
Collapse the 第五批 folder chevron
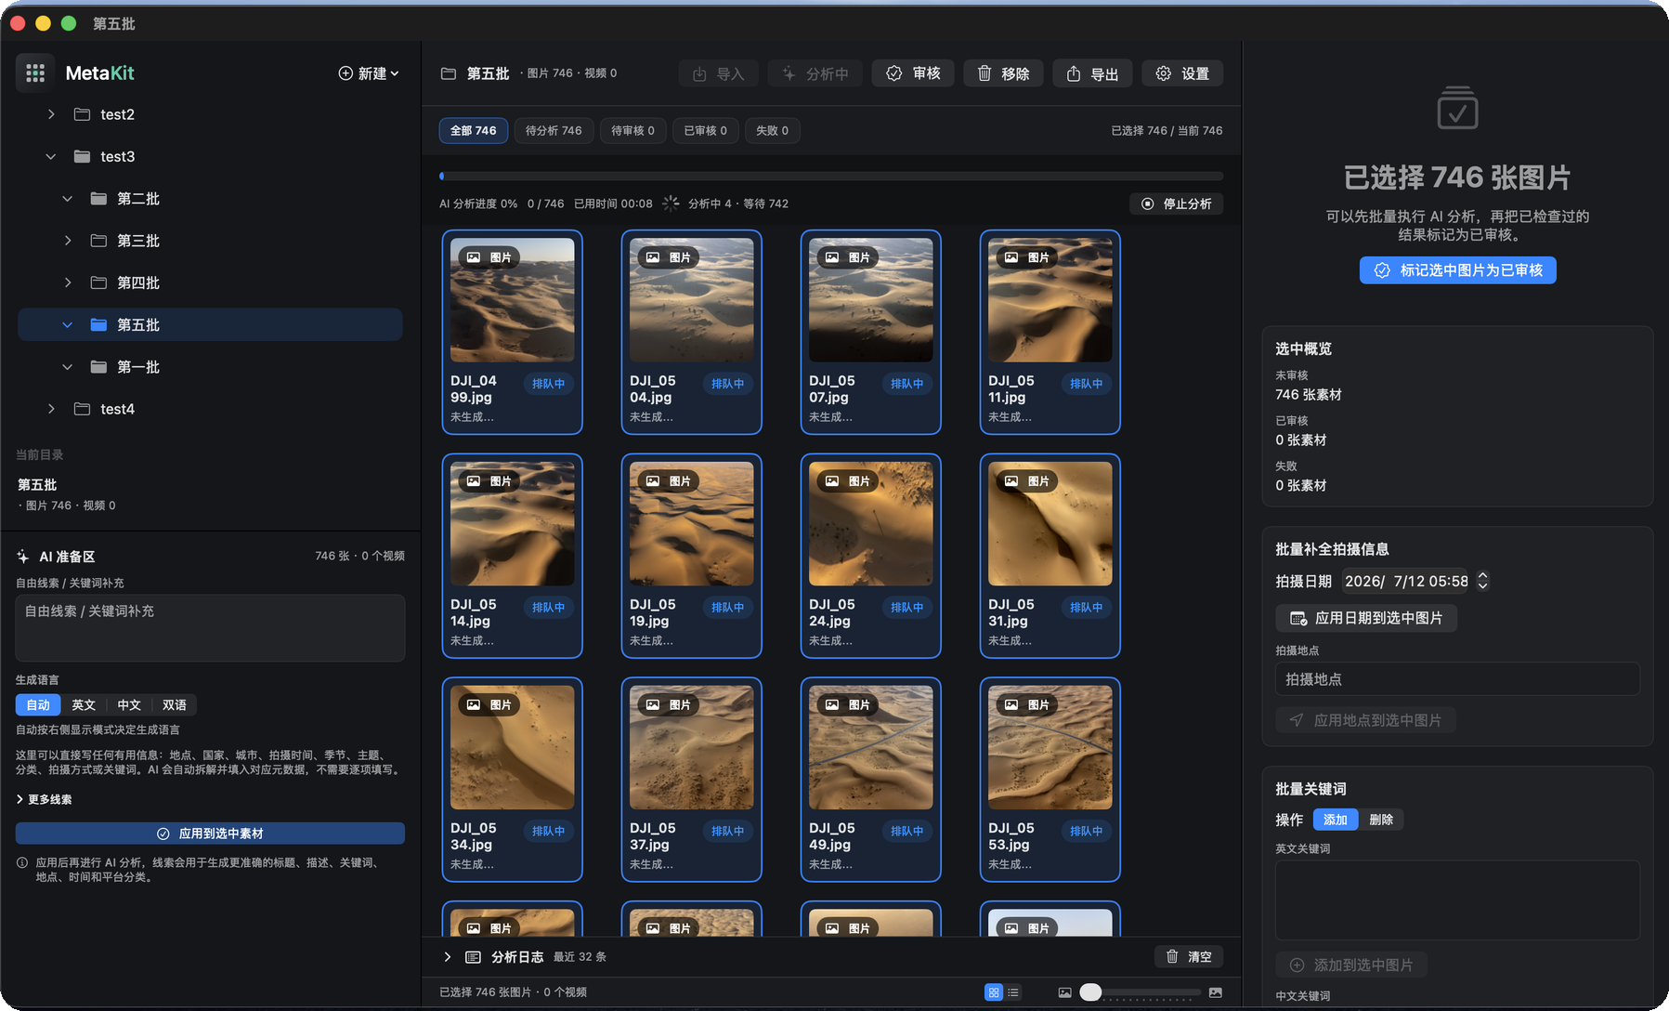point(68,325)
